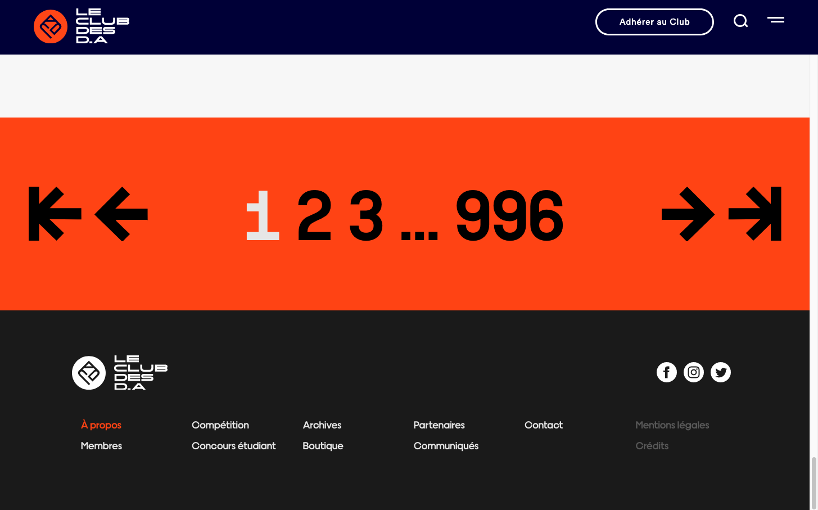This screenshot has height=510, width=818.
Task: Open the Mentions légales link
Action: click(672, 425)
